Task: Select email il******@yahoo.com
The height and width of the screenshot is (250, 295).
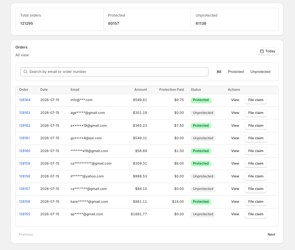Action: click(87, 176)
